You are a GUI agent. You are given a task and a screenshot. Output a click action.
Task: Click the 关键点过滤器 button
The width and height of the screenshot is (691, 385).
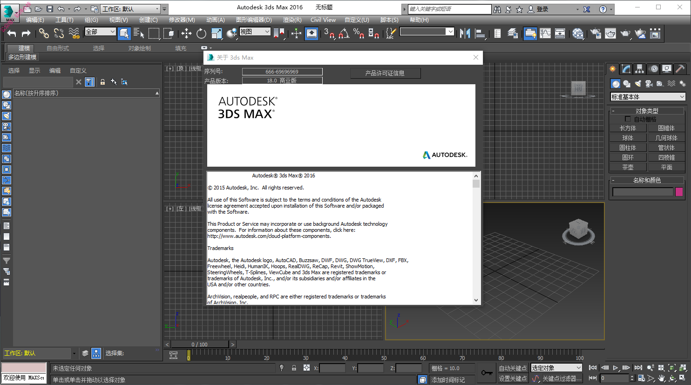pyautogui.click(x=562, y=378)
